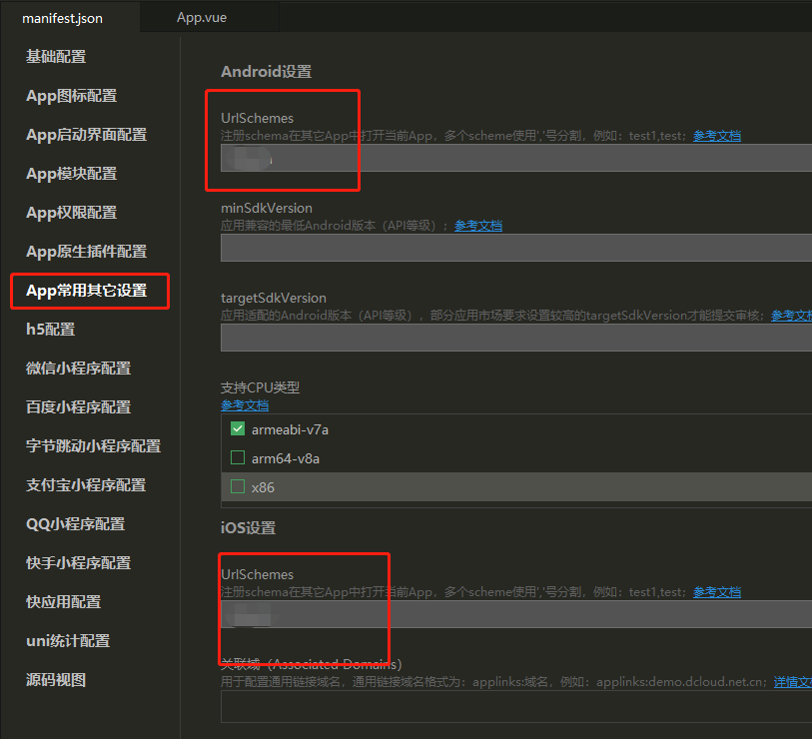The image size is (812, 739).
Task: Open the minSdkVersion 参考文档 link
Action: [x=477, y=225]
